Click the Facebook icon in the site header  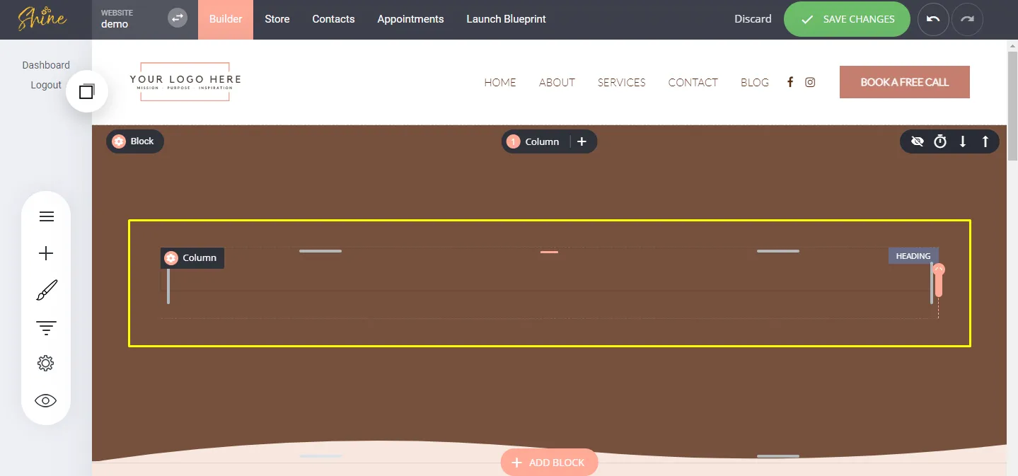pos(790,82)
